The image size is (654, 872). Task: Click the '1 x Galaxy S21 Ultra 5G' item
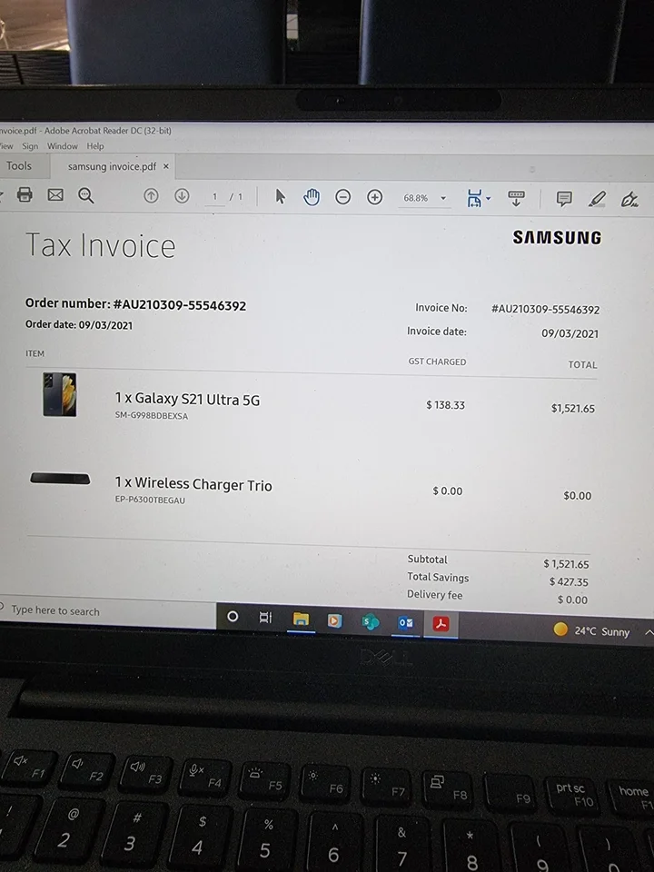point(187,399)
